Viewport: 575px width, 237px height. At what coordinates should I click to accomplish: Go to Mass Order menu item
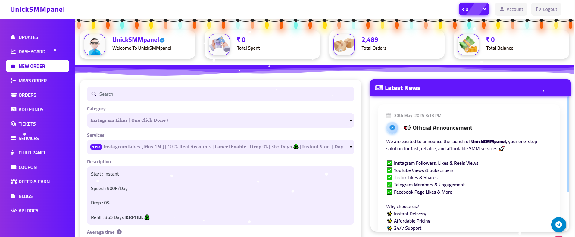33,80
